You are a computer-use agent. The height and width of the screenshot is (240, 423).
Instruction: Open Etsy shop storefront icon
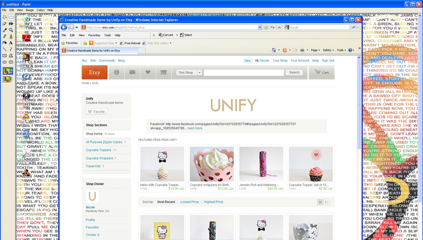(164, 72)
